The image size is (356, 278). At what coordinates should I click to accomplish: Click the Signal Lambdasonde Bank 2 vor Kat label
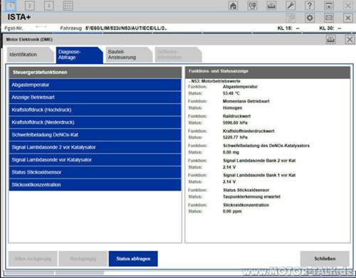259,161
